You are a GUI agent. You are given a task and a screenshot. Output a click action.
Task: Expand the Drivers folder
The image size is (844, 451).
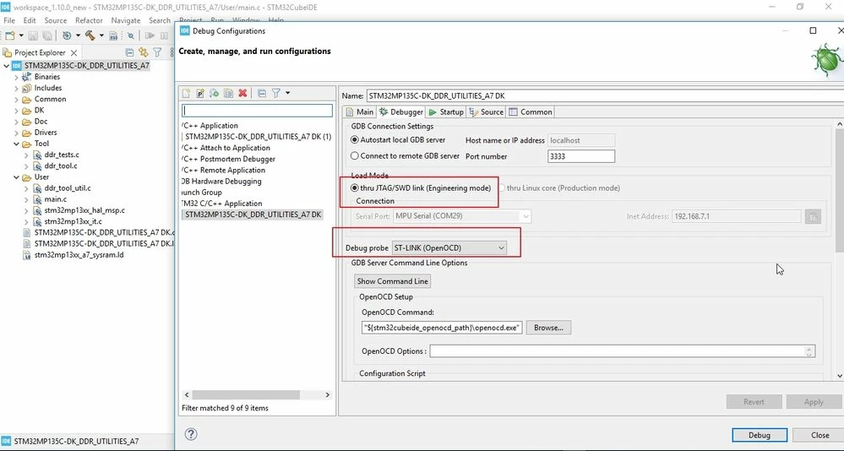click(x=16, y=133)
